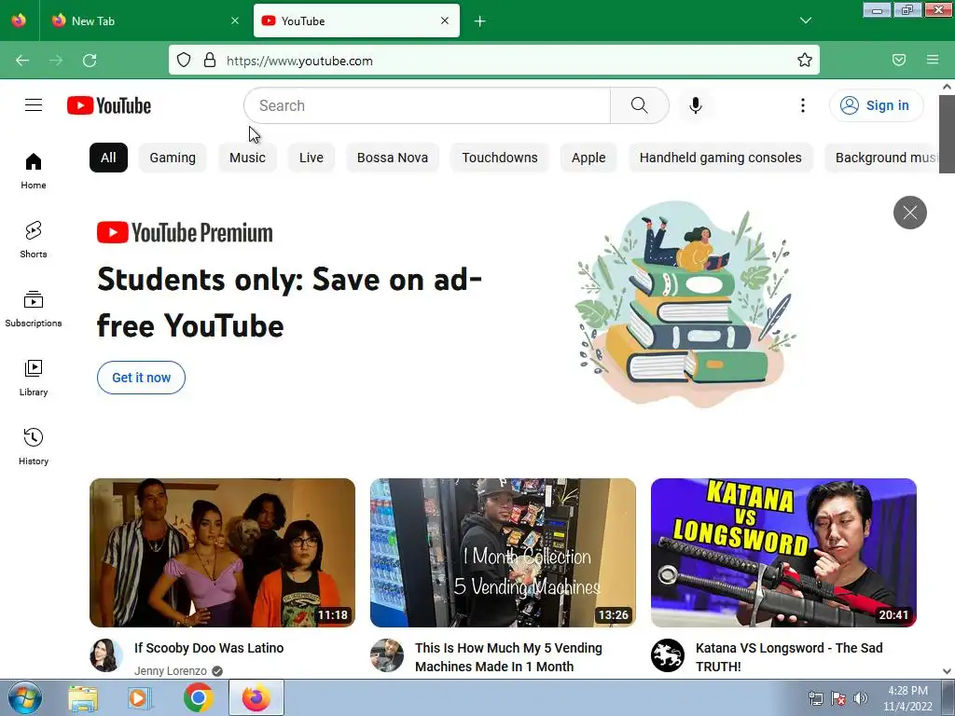Image resolution: width=955 pixels, height=716 pixels.
Task: Close the New Tab tab
Action: [x=235, y=21]
